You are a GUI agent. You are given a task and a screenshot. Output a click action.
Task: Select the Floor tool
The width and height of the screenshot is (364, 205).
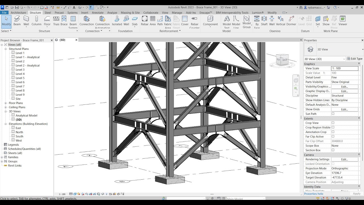click(x=47, y=21)
